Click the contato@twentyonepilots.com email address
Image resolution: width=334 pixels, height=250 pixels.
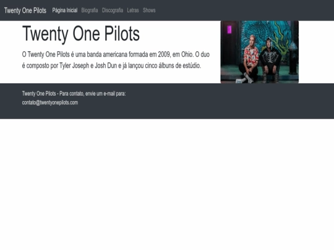pyautogui.click(x=50, y=102)
